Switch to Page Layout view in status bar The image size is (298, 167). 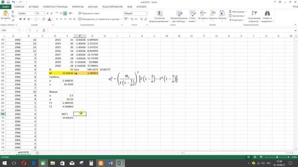(x=255, y=157)
